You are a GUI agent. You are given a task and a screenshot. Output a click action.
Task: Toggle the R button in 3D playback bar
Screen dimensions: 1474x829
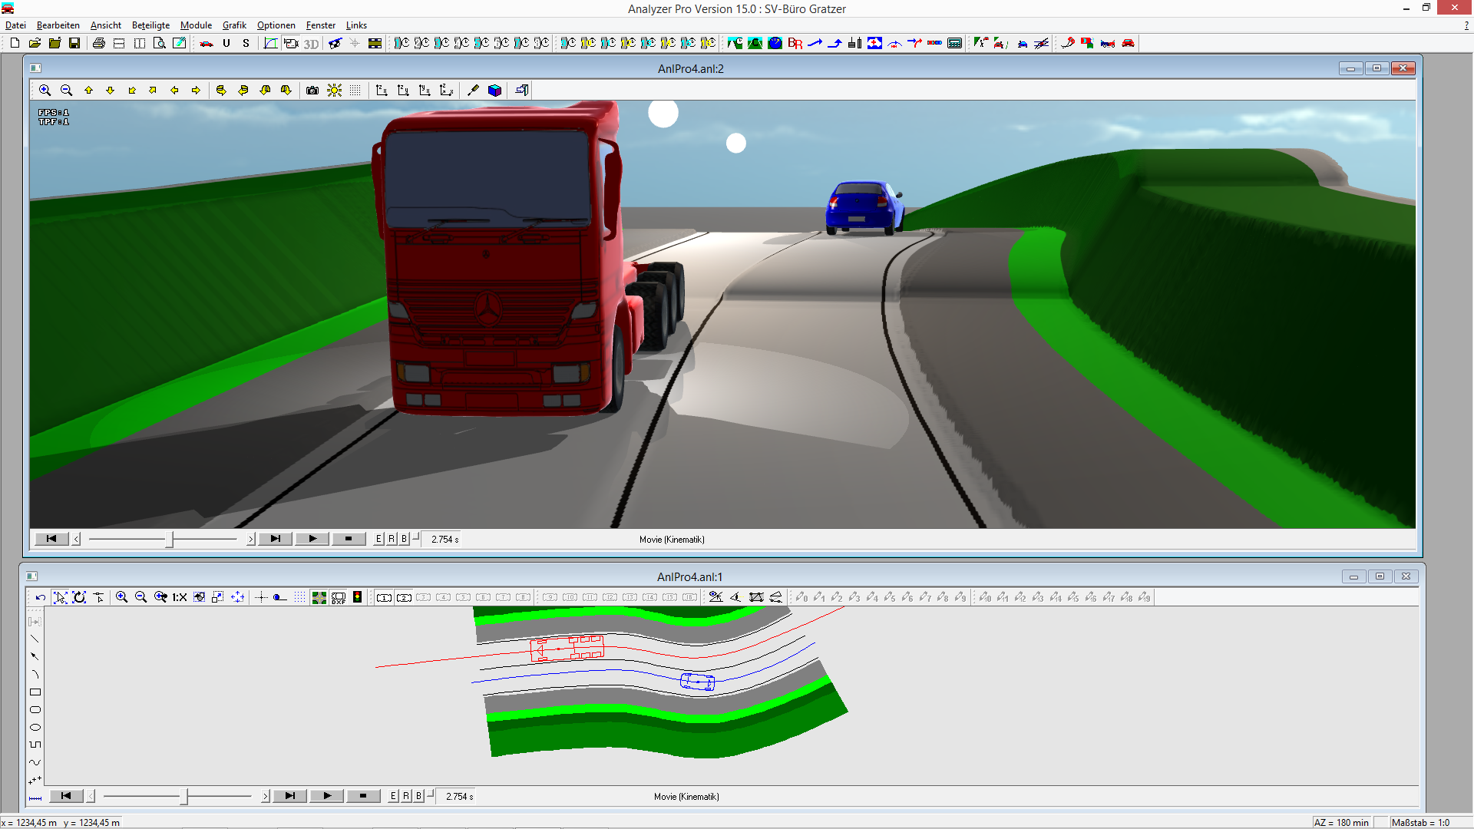pyautogui.click(x=392, y=539)
